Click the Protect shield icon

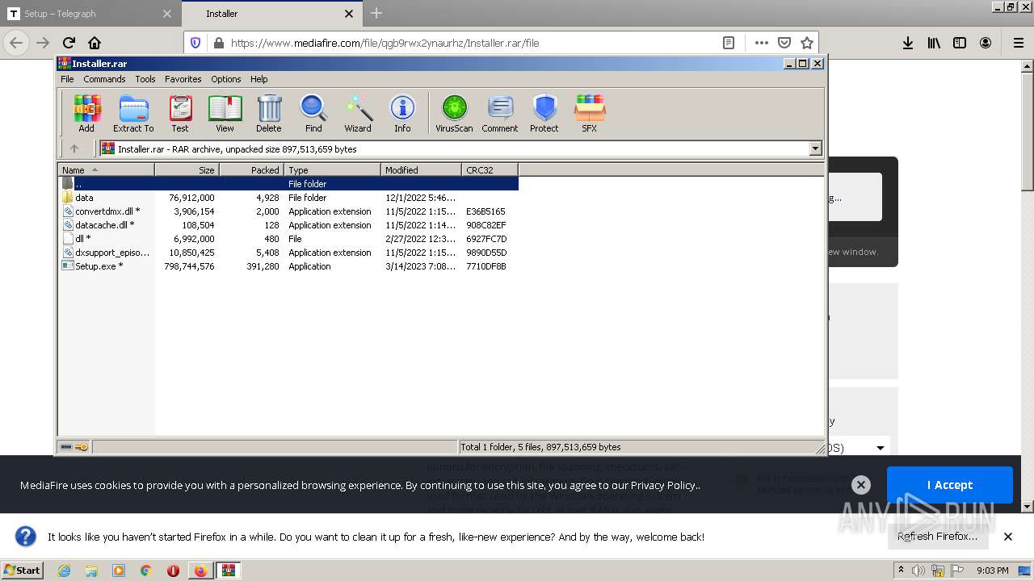544,113
